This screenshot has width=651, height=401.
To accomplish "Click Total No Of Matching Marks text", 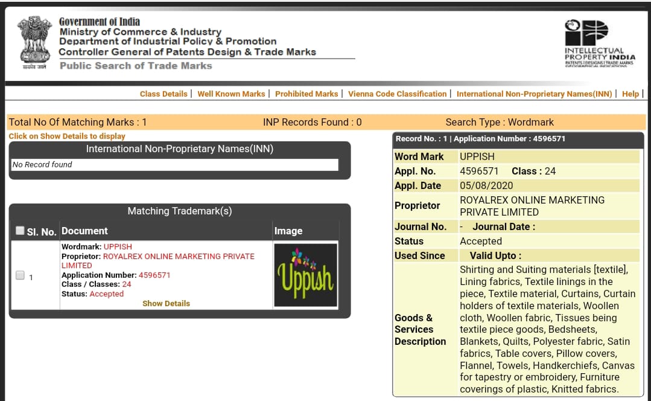I will [x=78, y=122].
